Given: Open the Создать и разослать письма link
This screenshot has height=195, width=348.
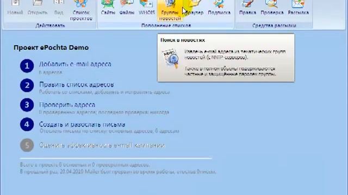Looking at the screenshot, I should tap(82, 124).
